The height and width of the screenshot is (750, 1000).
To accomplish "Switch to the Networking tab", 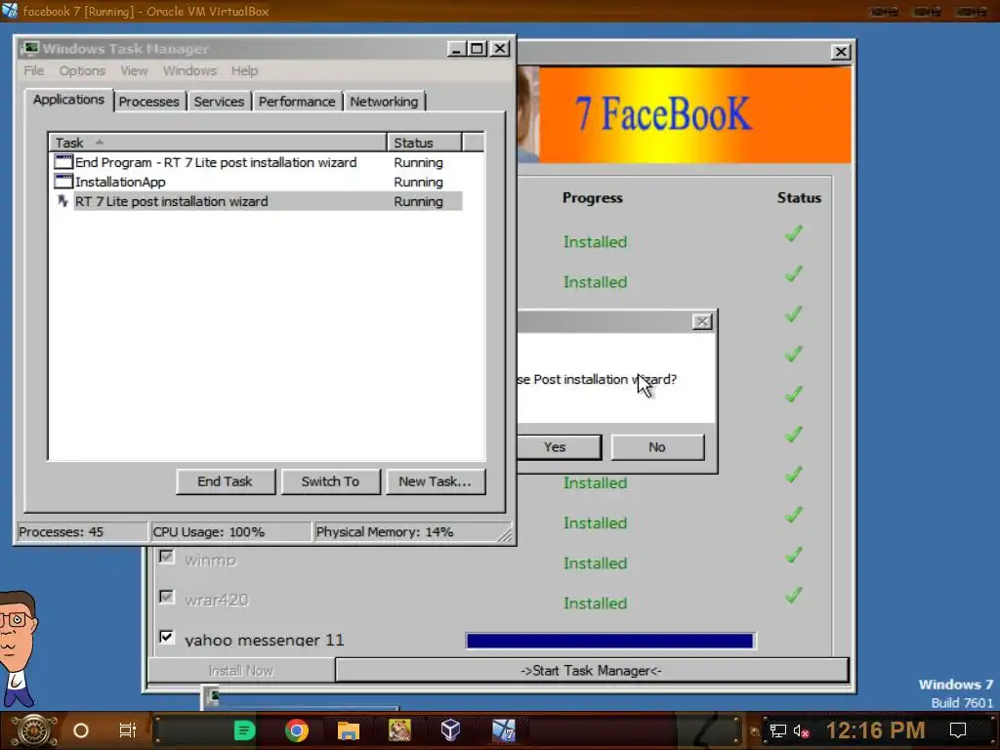I will tap(384, 102).
